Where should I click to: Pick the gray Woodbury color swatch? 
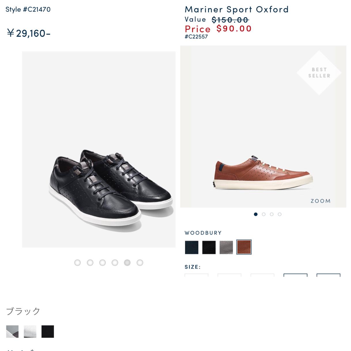tap(226, 247)
